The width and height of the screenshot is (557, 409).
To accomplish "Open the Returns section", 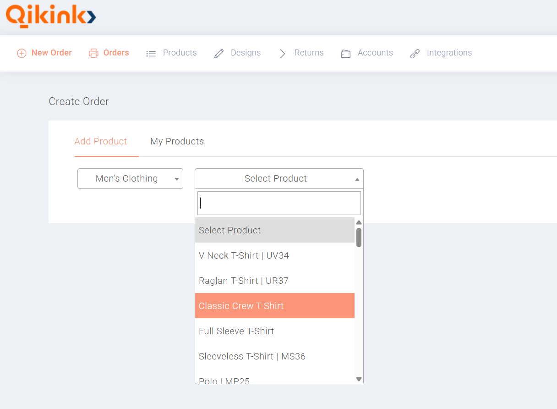I will tap(309, 53).
